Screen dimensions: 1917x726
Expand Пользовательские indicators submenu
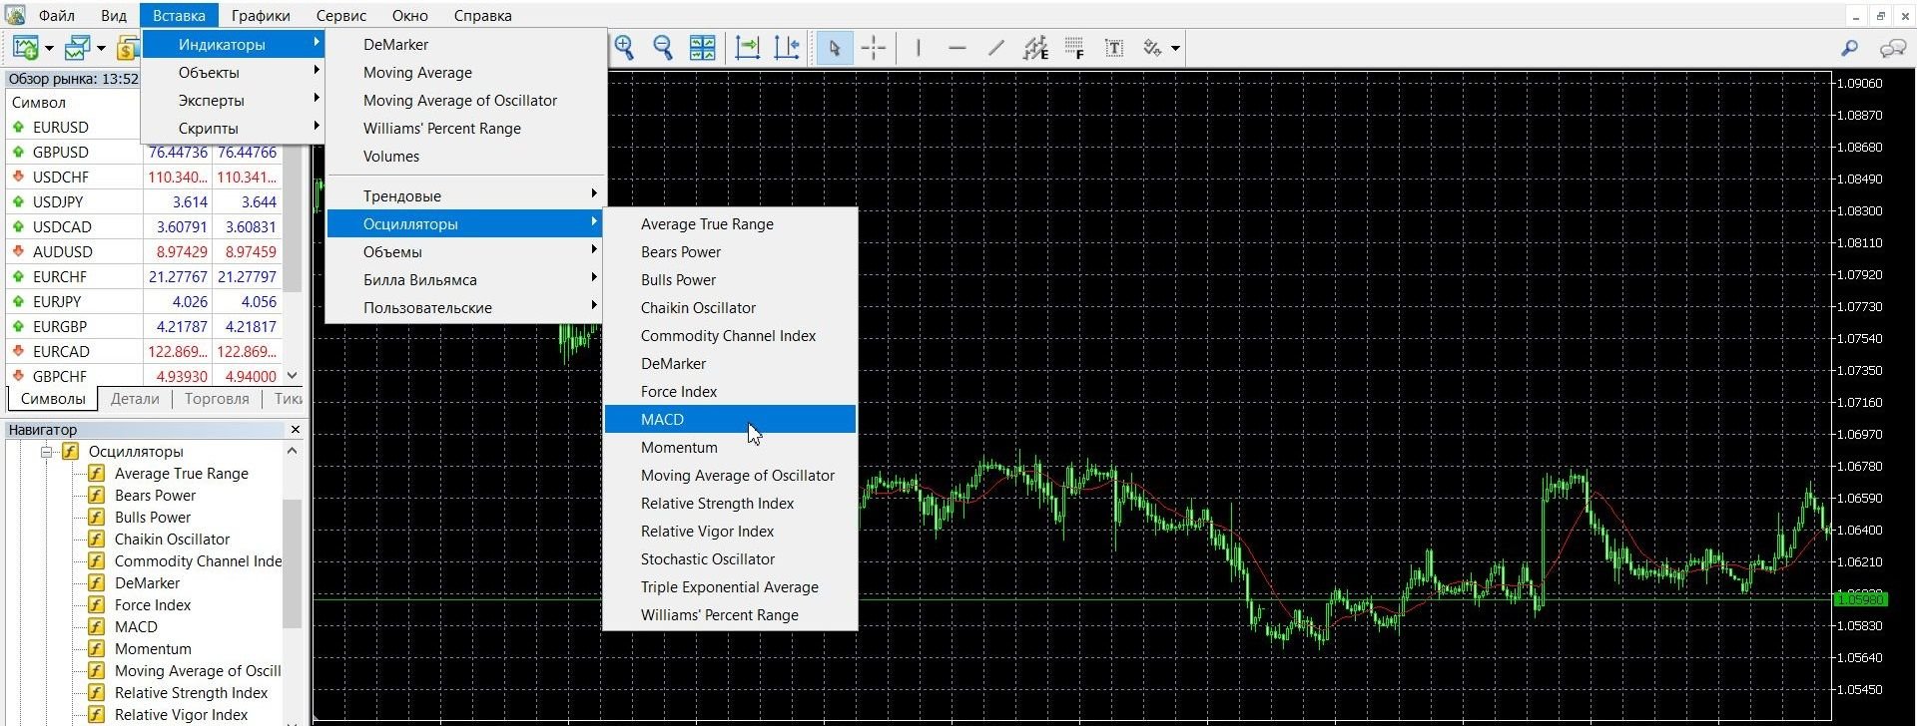[465, 307]
